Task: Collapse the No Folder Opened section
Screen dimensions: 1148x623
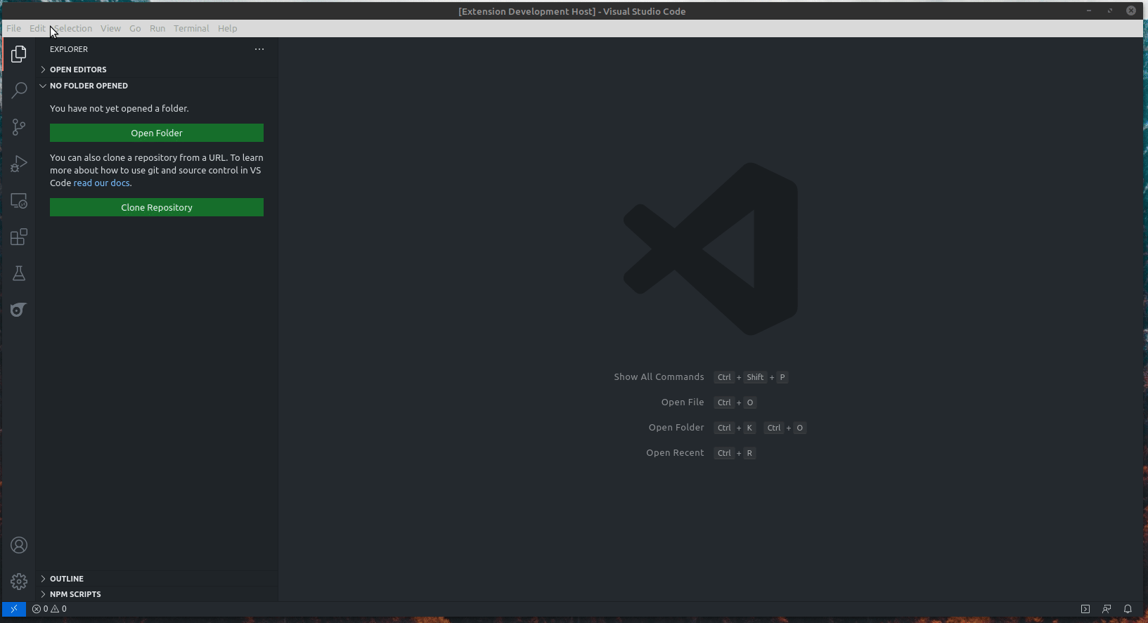Action: (x=157, y=86)
